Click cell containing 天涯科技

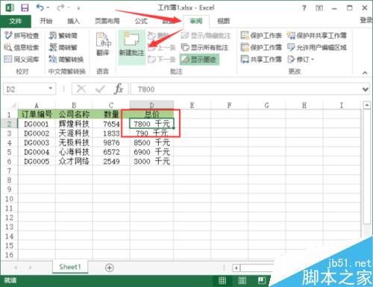tap(74, 133)
